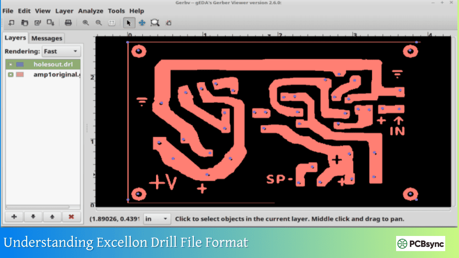Move the selected layer down with the arrow button
Viewport: 459px width, 258px height.
click(x=33, y=217)
